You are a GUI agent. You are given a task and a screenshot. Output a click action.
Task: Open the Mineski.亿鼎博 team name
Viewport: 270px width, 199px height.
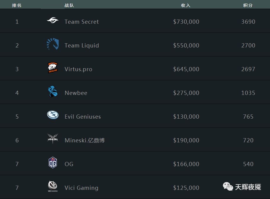85,140
